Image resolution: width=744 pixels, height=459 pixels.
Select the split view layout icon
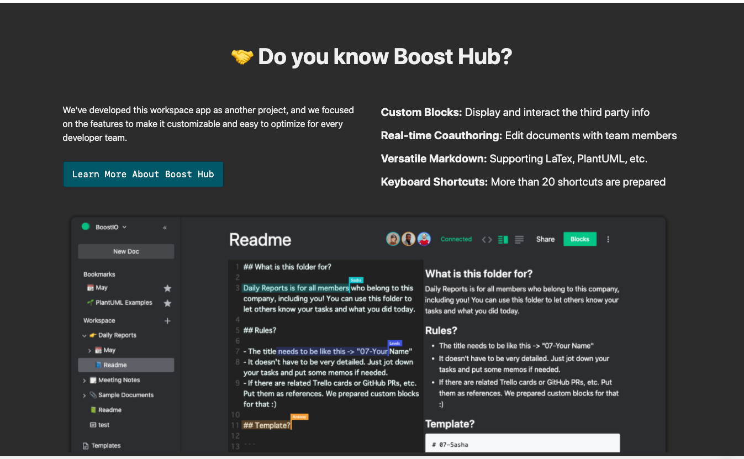click(x=503, y=240)
